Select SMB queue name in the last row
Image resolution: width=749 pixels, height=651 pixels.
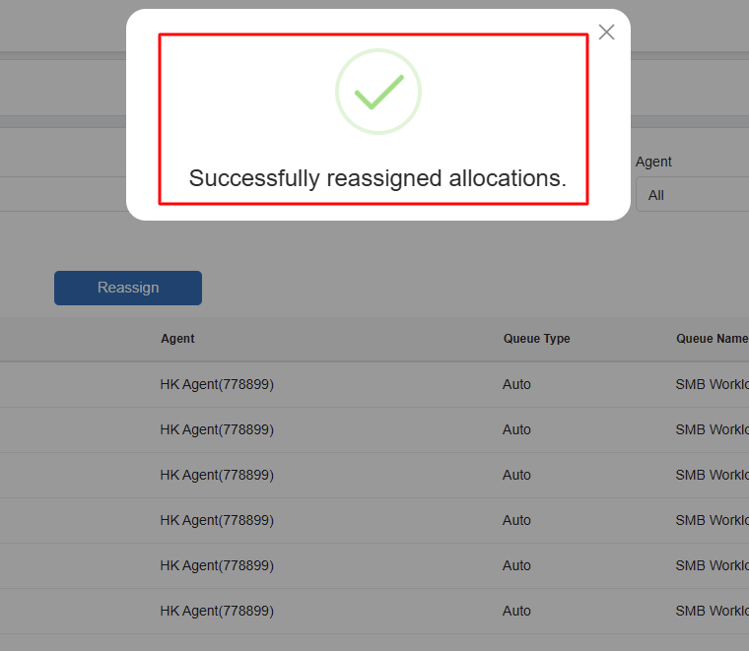(x=712, y=611)
